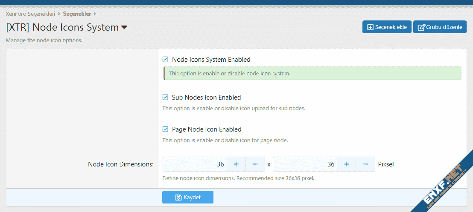Viewport: 473px width, 212px height.
Task: Click the node icon width input field
Action: pos(195,164)
